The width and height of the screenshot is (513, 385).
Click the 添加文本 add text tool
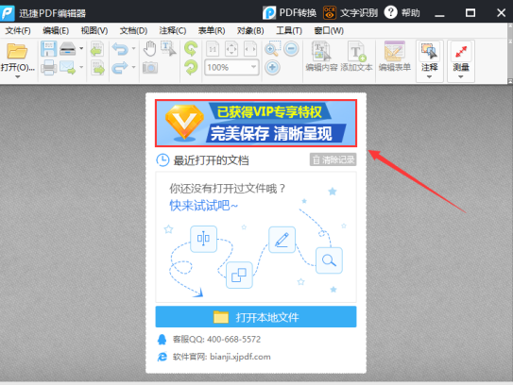coord(356,57)
